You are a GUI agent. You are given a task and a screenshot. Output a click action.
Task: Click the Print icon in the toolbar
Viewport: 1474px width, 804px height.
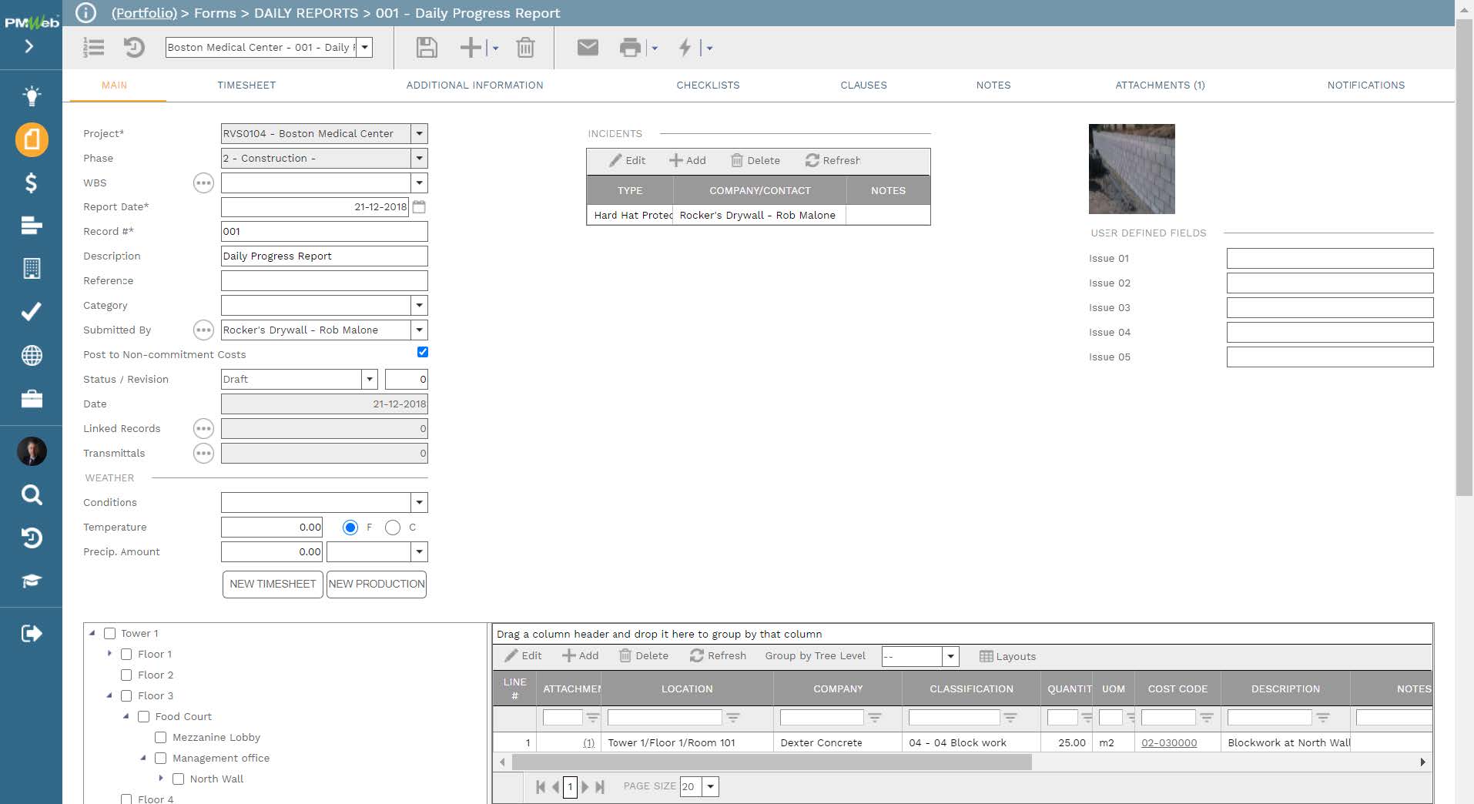click(629, 47)
